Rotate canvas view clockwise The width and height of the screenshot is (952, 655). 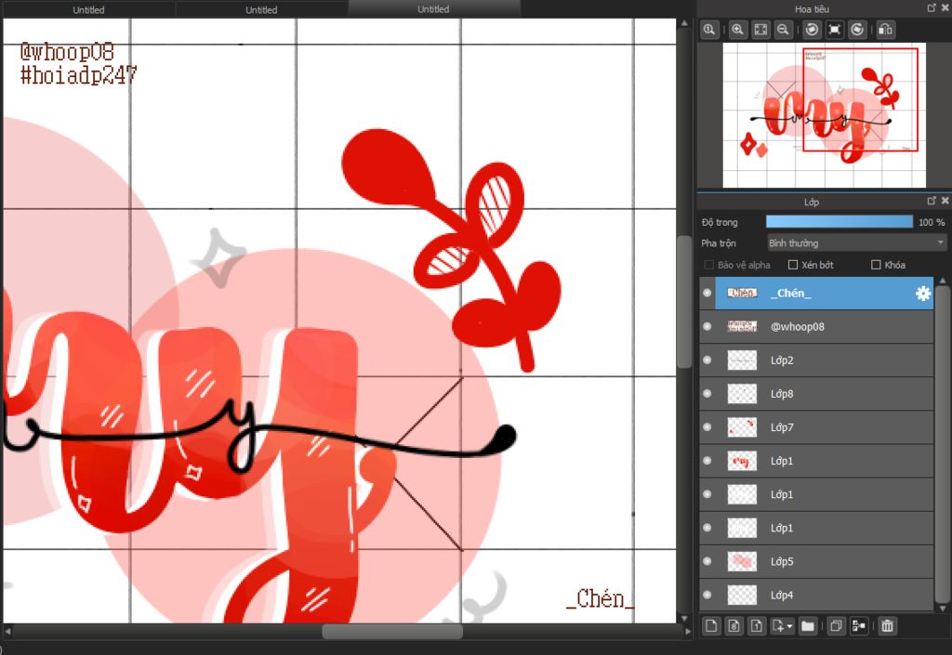(857, 30)
